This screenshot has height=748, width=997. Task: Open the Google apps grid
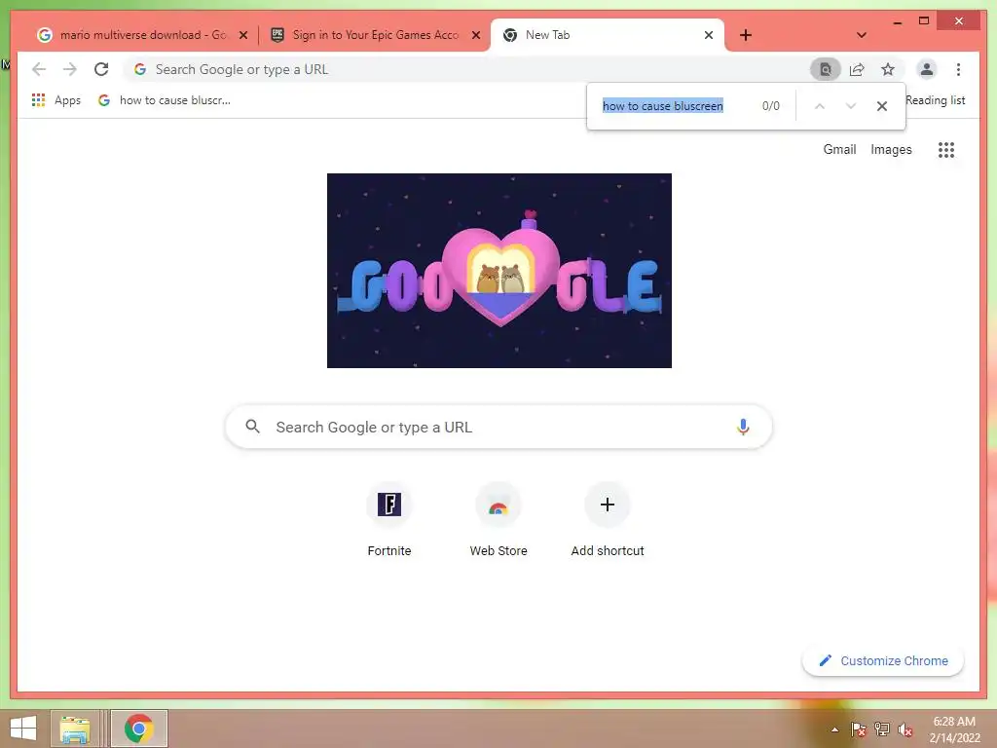pyautogui.click(x=946, y=149)
